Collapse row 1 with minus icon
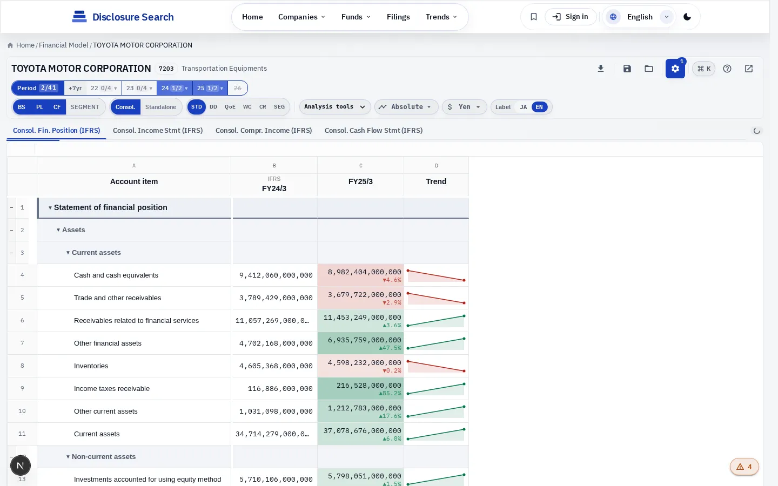778x486 pixels. click(11, 207)
